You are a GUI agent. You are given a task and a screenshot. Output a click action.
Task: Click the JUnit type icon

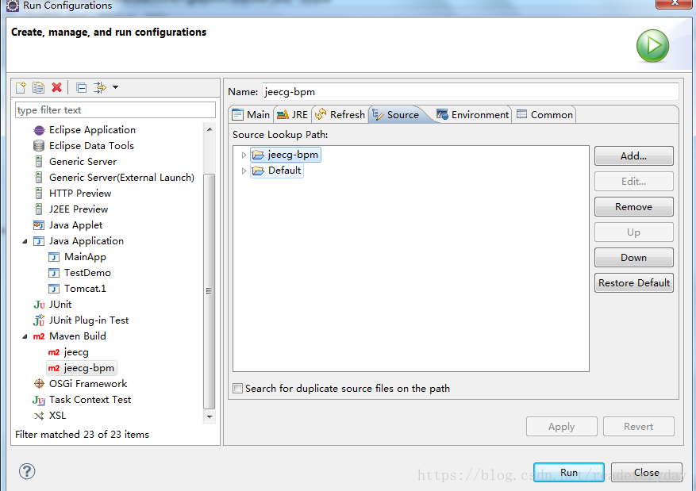tap(39, 305)
